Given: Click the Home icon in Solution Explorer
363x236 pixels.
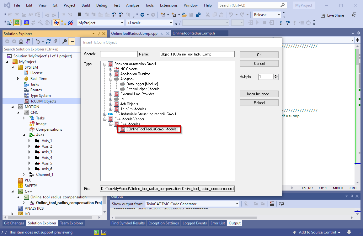Looking at the screenshot, I should (x=21, y=41).
